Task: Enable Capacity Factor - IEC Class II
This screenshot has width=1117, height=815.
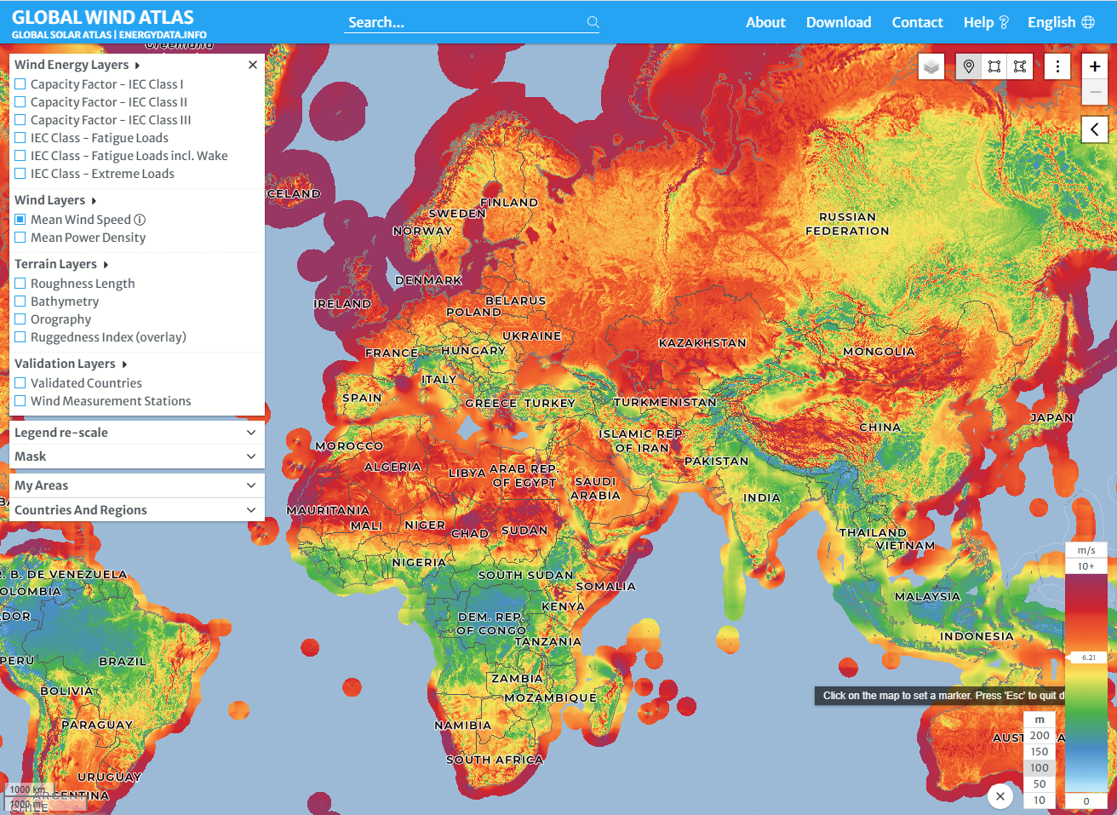Action: (x=20, y=102)
